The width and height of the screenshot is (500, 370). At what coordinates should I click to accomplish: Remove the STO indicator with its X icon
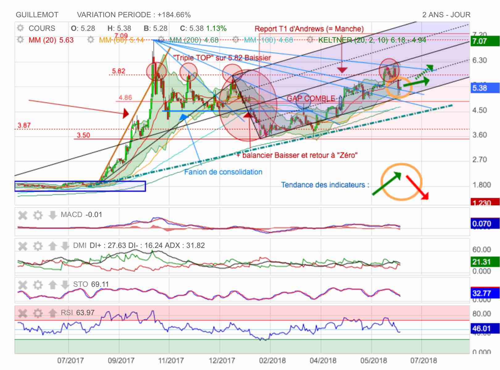pos(23,285)
